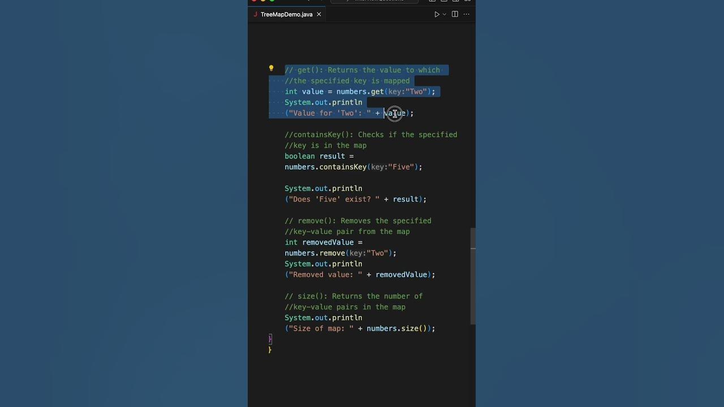This screenshot has height=407, width=724.
Task: Click the '//key-value pairs in the map' comment
Action: (345, 306)
